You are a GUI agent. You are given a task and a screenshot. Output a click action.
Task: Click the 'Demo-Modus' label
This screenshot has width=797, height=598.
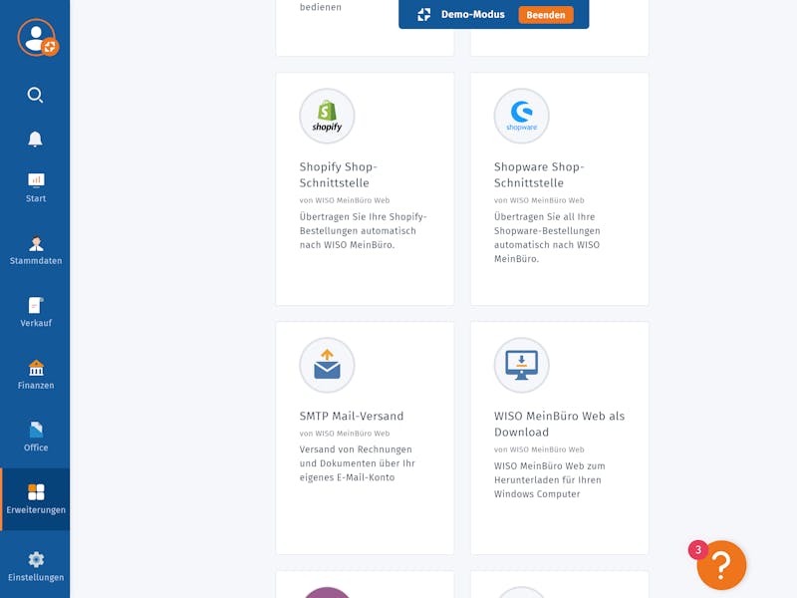point(472,15)
